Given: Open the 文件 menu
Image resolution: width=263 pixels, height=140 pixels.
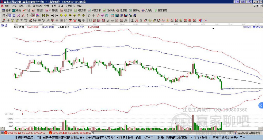Looking at the screenshot, I should tap(7, 6).
